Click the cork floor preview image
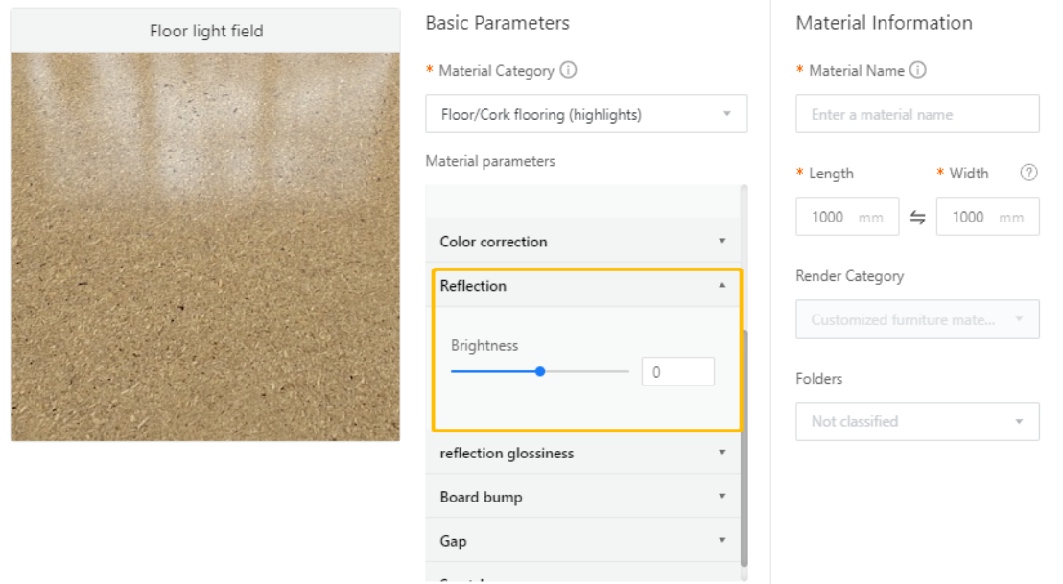The width and height of the screenshot is (1063, 584). (x=205, y=247)
